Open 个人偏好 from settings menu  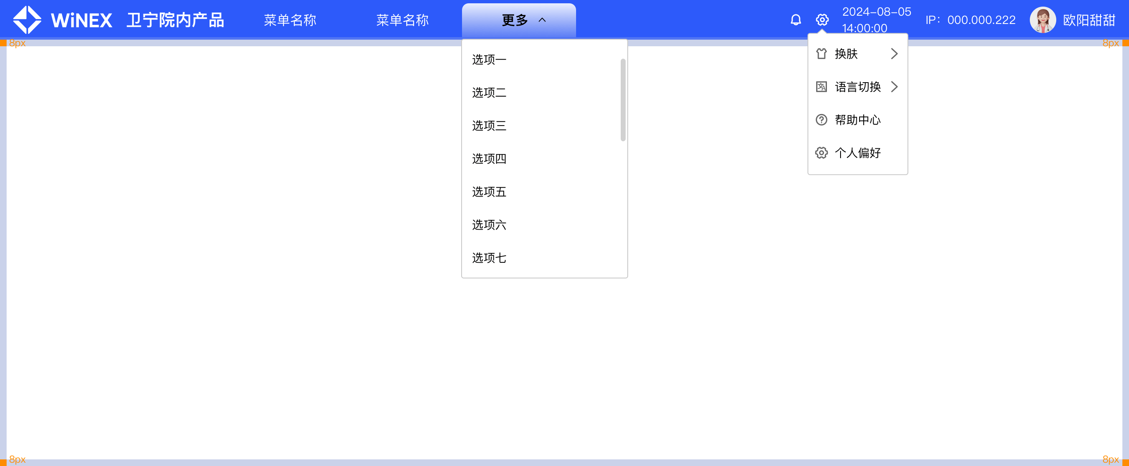point(858,153)
